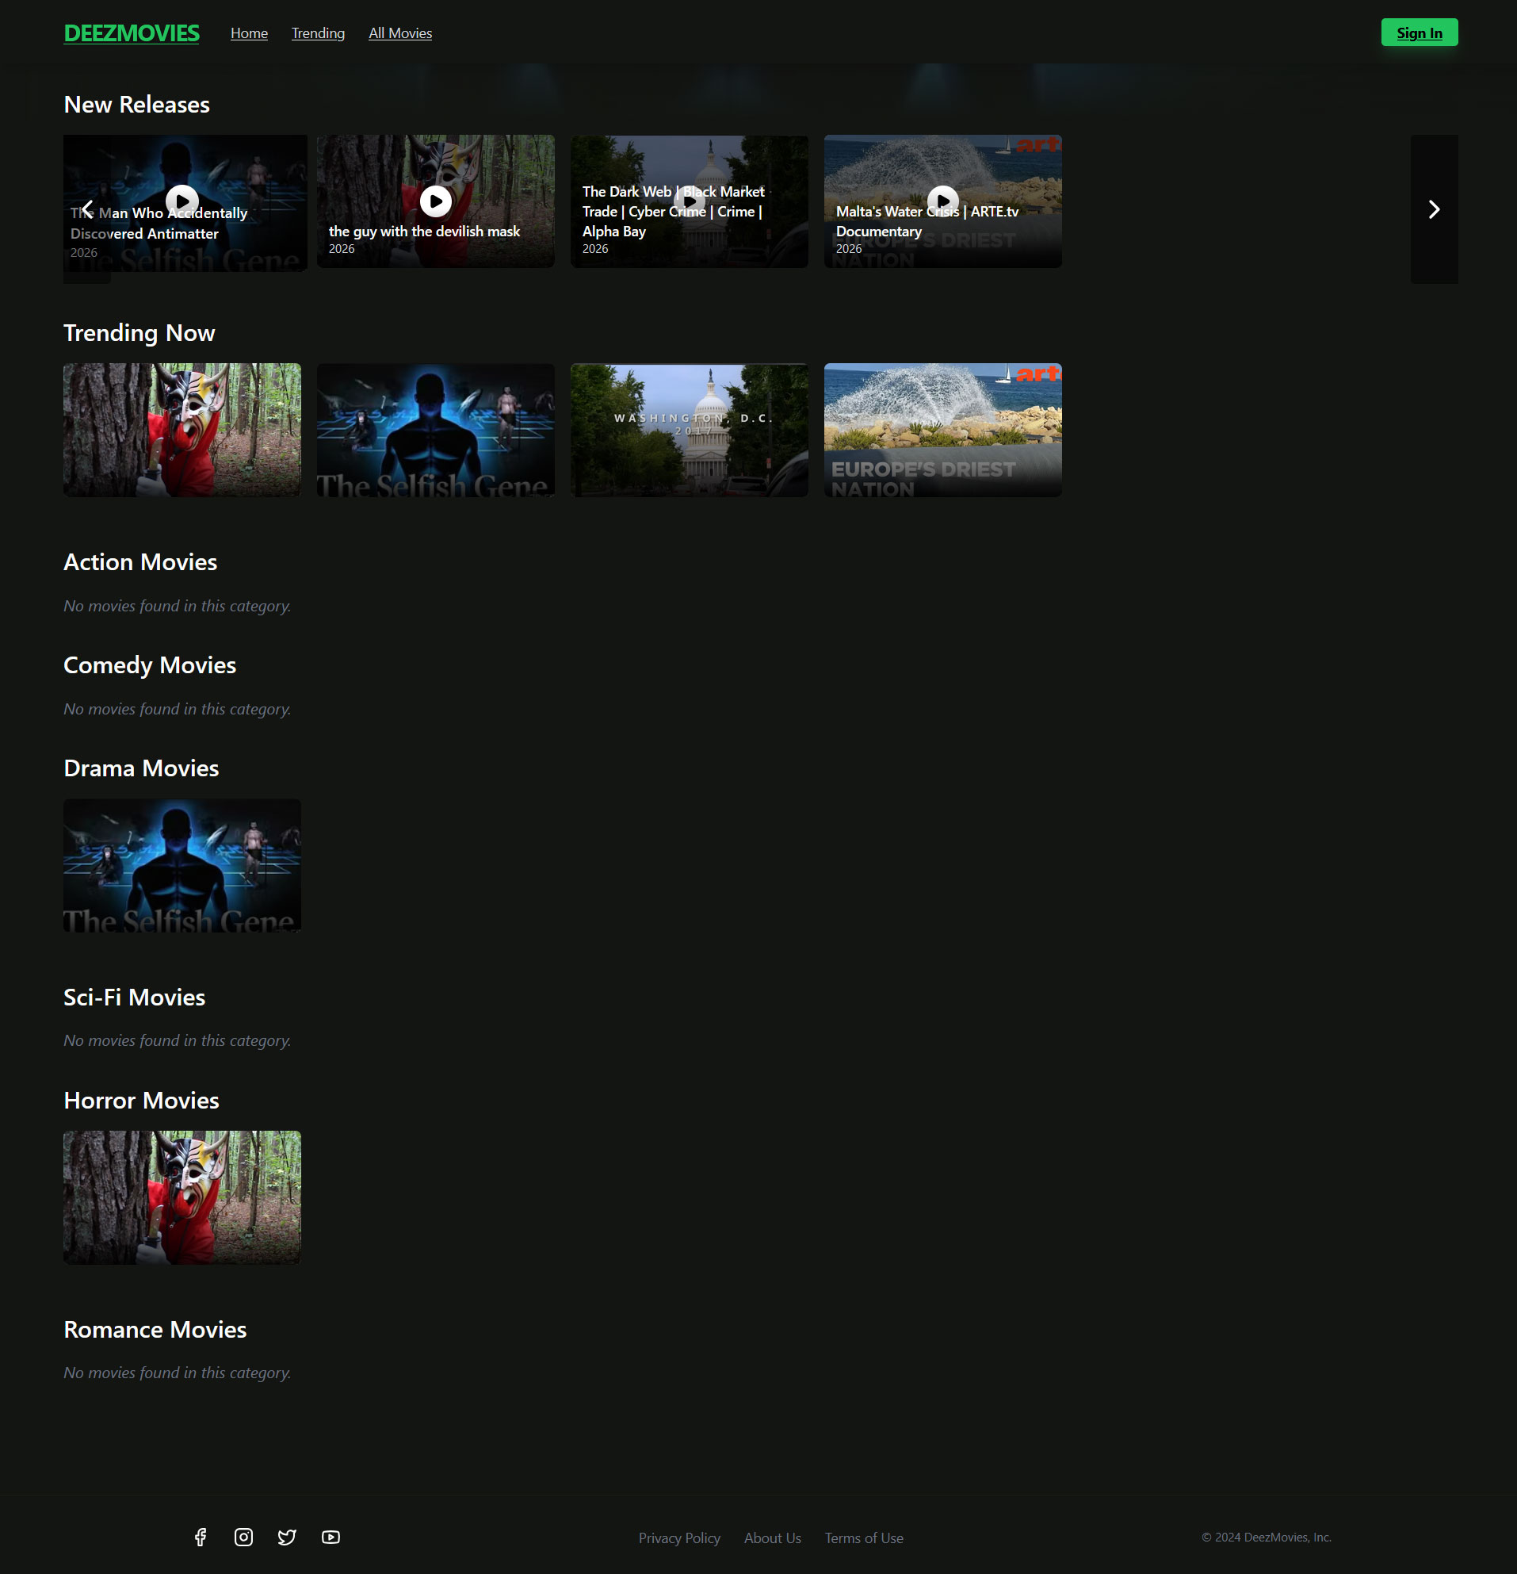Click the DEEZMOVIES logo
Image resolution: width=1517 pixels, height=1574 pixels.
pos(132,33)
